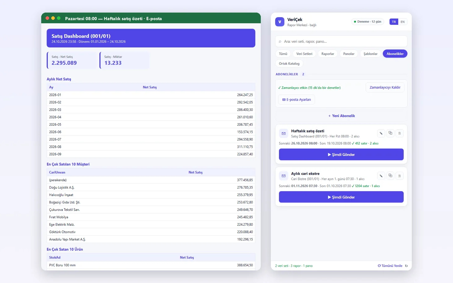
Task: Edit the Aylık cari ekstre subscription (pencil icon)
Action: 381,176
